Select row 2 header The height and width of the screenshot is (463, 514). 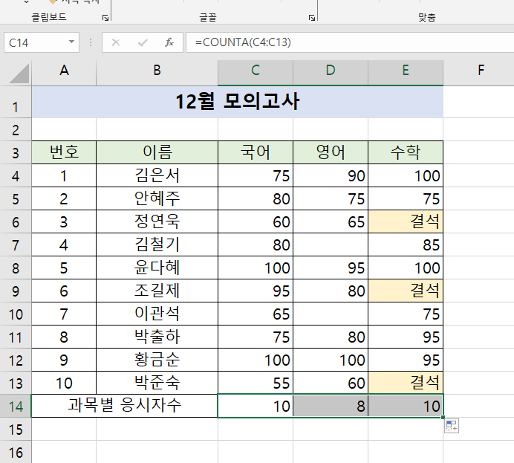[16, 130]
